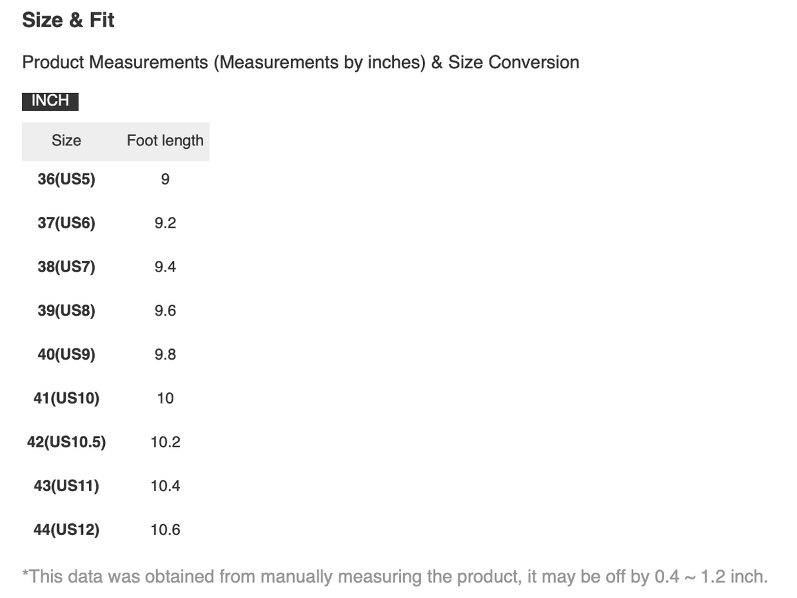The height and width of the screenshot is (598, 797).
Task: Select the 40(US9) size row
Action: [x=116, y=354]
